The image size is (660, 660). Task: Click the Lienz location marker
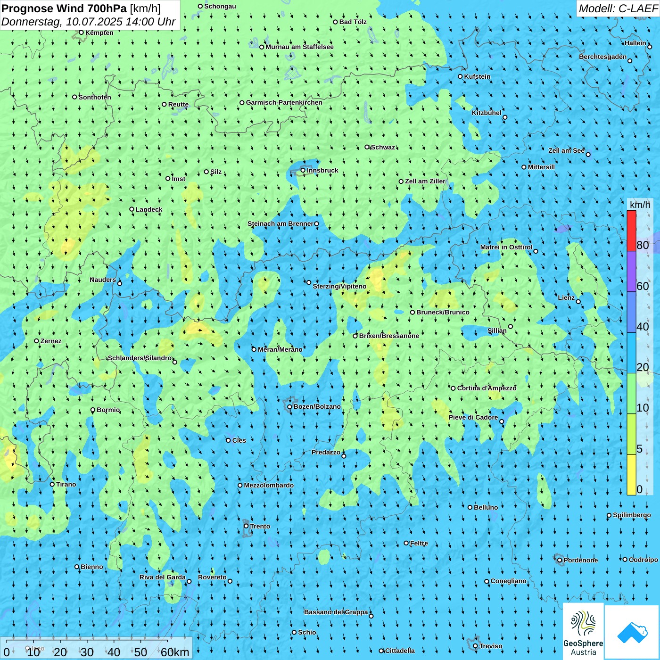point(578,302)
